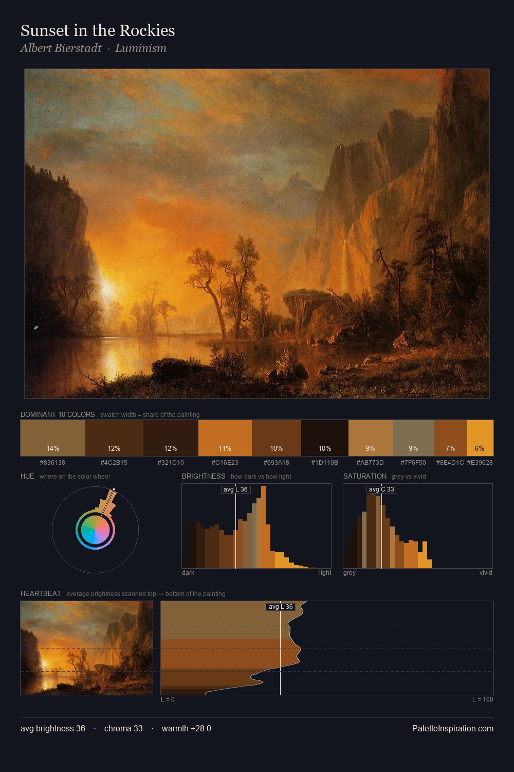Viewport: 514px width, 772px height.
Task: Click the avg C 33 label in Saturation chart
Action: click(x=381, y=489)
